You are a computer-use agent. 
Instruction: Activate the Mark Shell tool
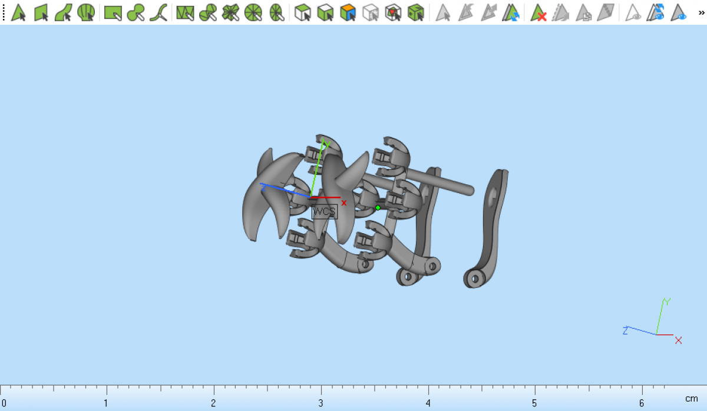point(86,12)
